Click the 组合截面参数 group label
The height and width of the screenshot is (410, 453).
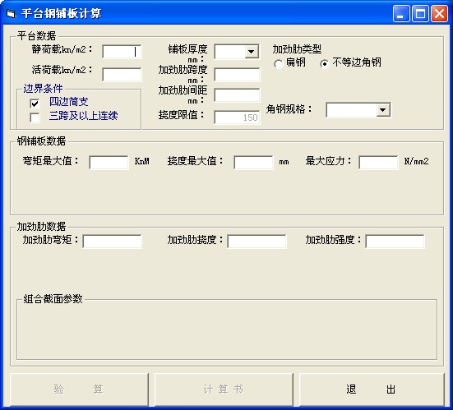click(x=53, y=298)
